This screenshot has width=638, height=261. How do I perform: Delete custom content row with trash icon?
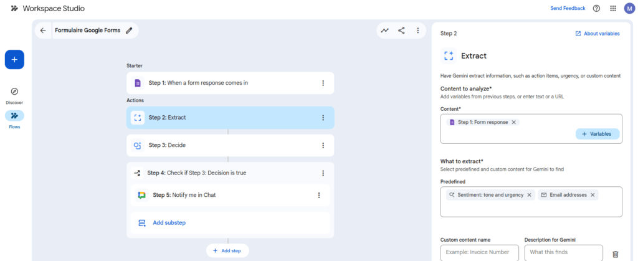point(616,255)
